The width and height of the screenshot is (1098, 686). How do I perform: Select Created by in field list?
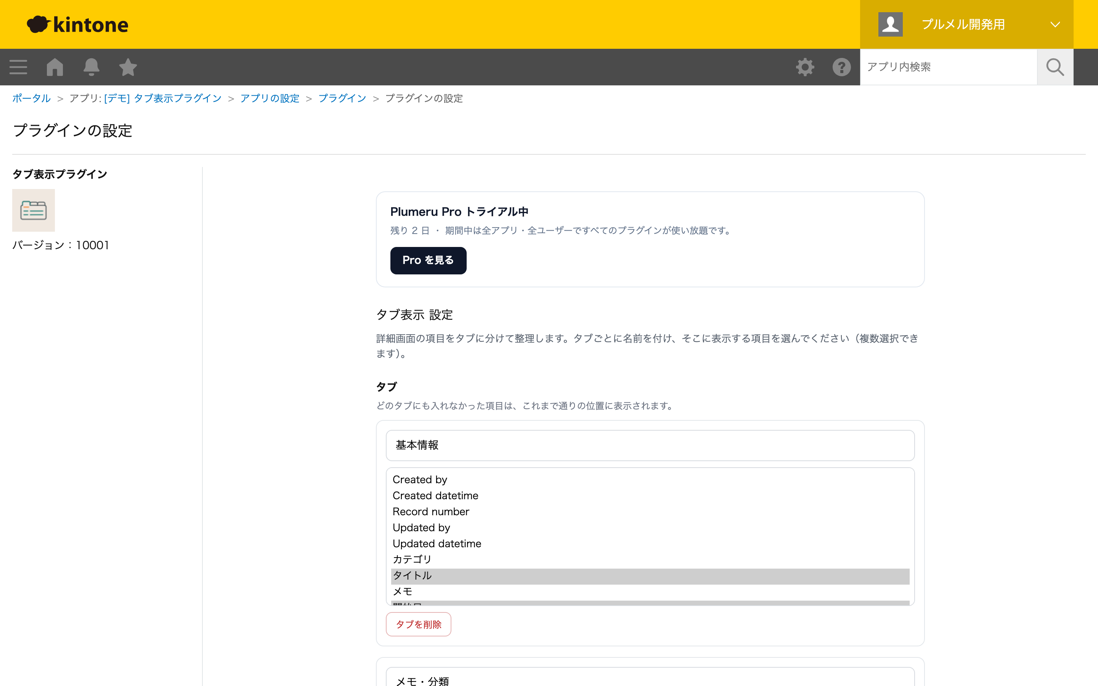pyautogui.click(x=650, y=479)
